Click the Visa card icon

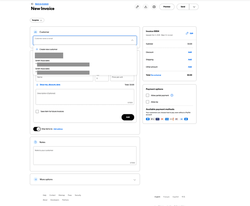[157, 119]
